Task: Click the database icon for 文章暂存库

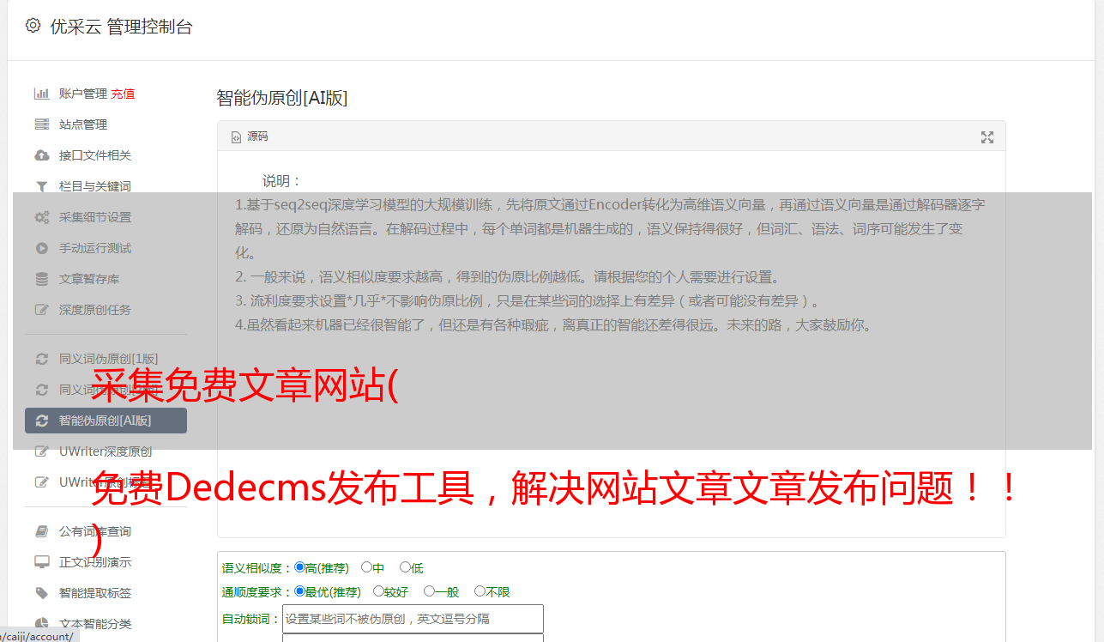Action: pyautogui.click(x=41, y=279)
